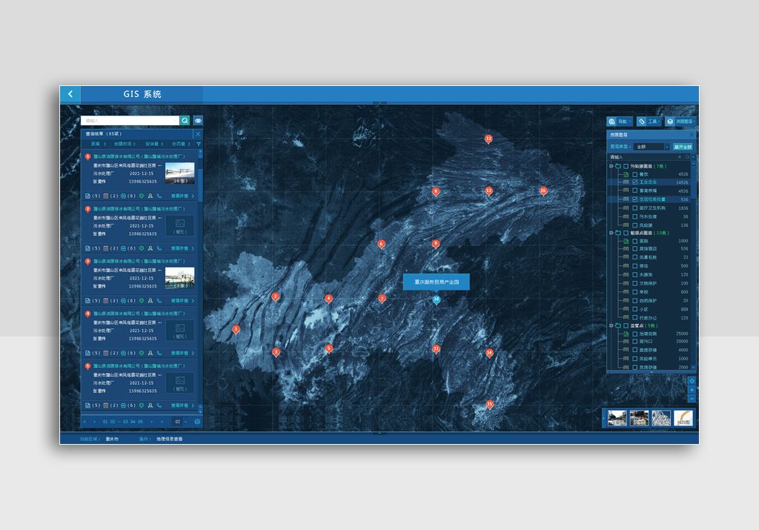This screenshot has height=530, width=759.
Task: Click the 展开全部 button
Action: [683, 147]
